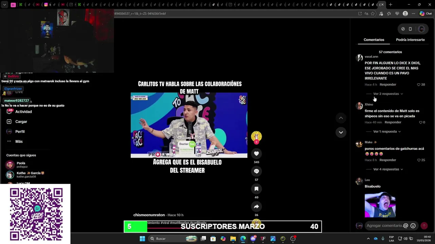The image size is (435, 244).
Task: Expand Ver 1 respuesta under Xhino
Action: point(387,131)
